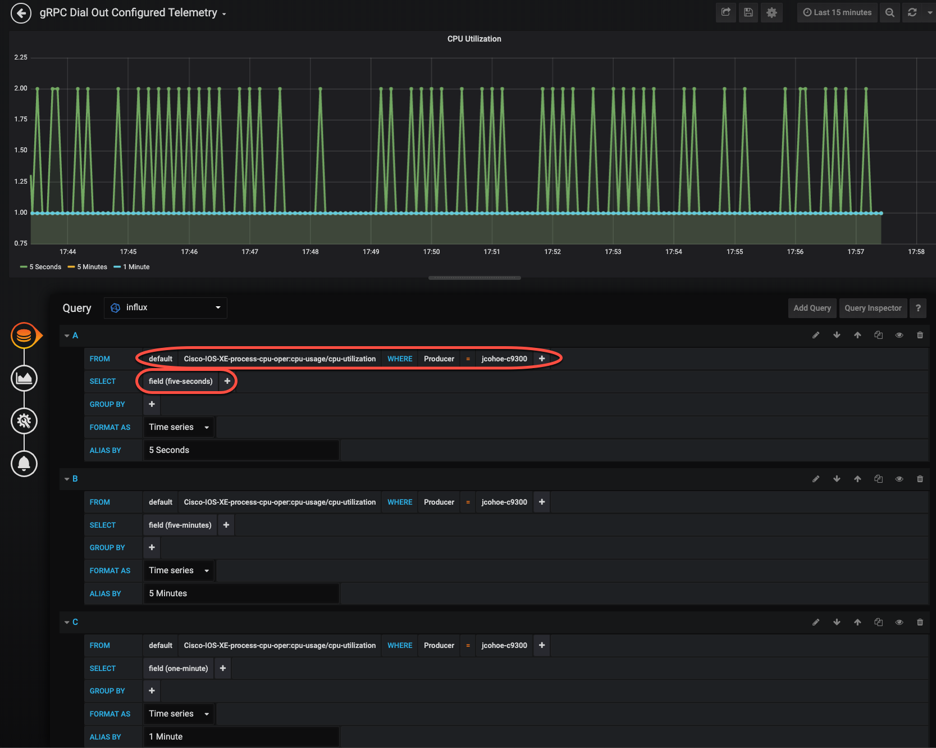This screenshot has width=936, height=748.
Task: Toggle the eye icon for query C
Action: click(899, 622)
